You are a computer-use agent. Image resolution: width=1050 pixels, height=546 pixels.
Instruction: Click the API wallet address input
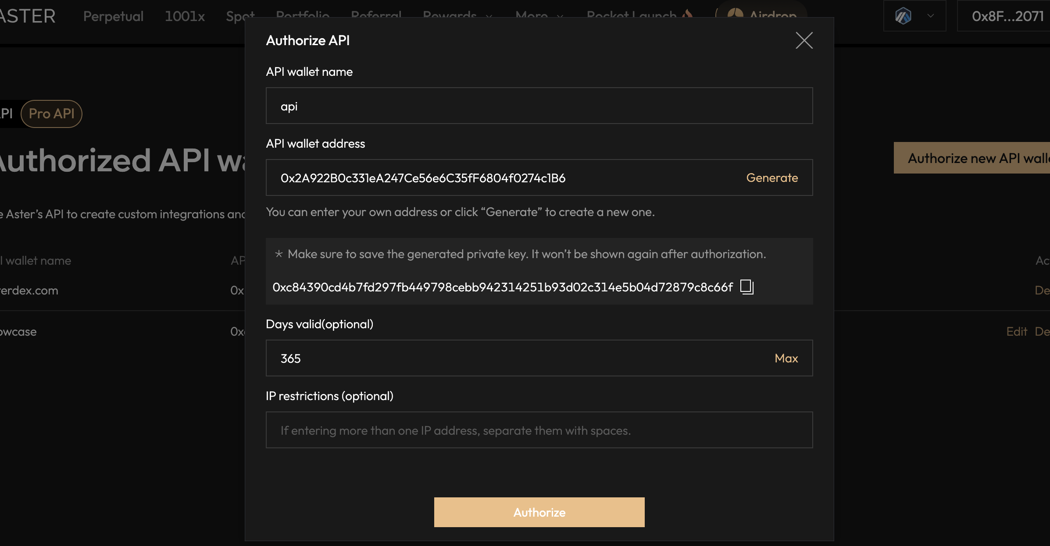504,178
